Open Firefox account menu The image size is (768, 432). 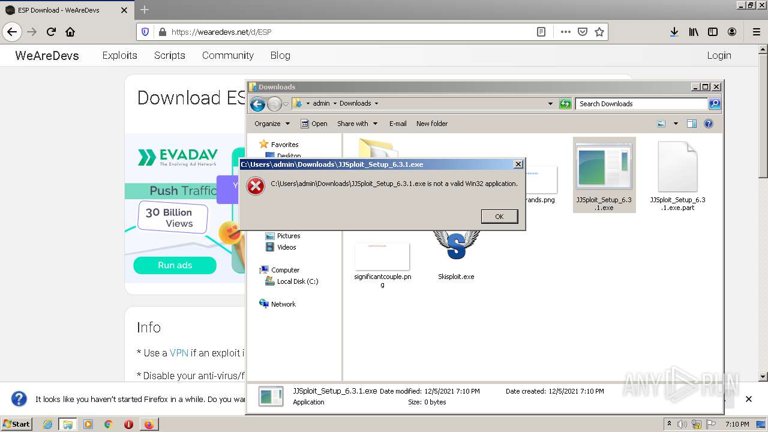coord(732,32)
